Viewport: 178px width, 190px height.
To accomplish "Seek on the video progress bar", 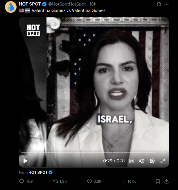I will point(94,152).
